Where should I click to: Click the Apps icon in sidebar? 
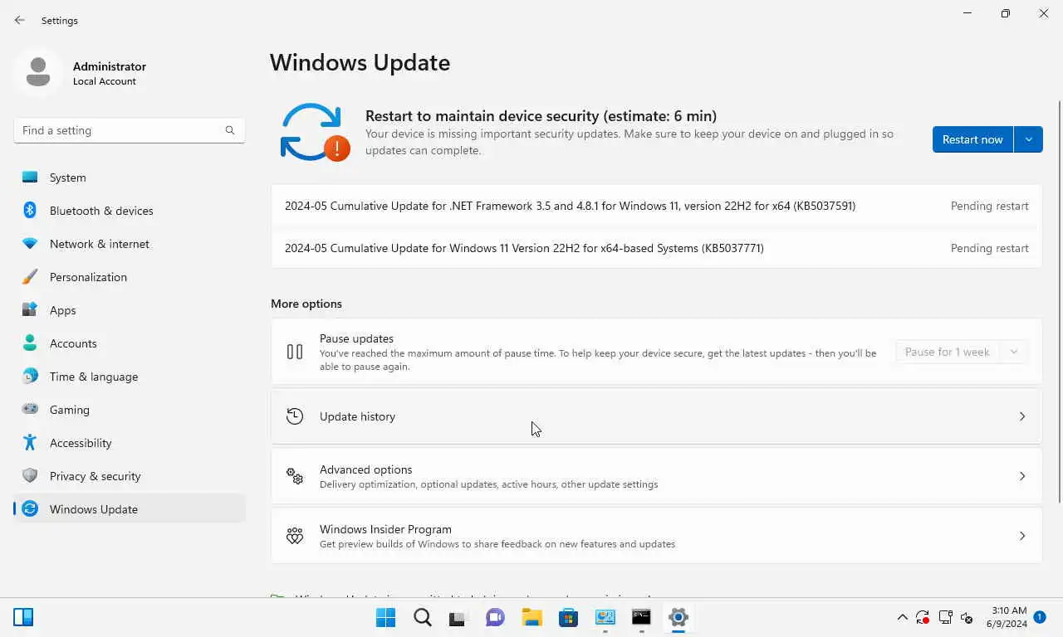(x=30, y=310)
